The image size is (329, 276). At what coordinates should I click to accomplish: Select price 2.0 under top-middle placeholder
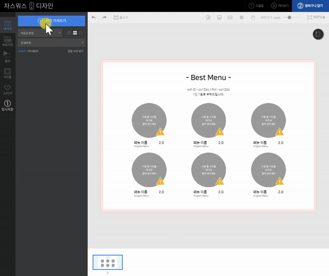coord(221,143)
